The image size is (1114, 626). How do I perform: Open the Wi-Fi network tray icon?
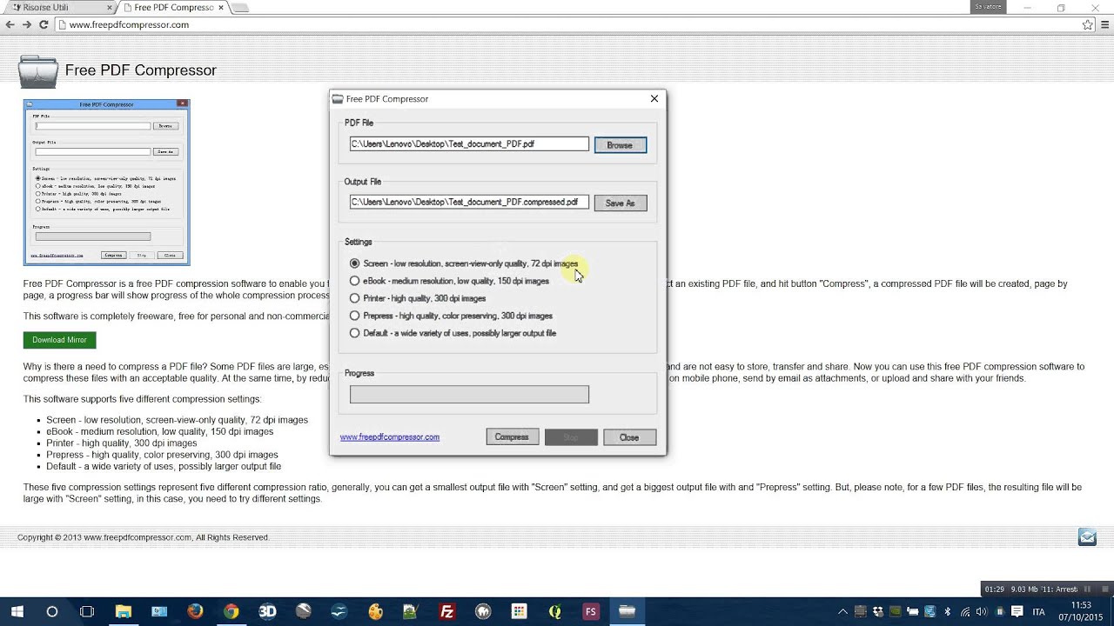click(x=965, y=611)
